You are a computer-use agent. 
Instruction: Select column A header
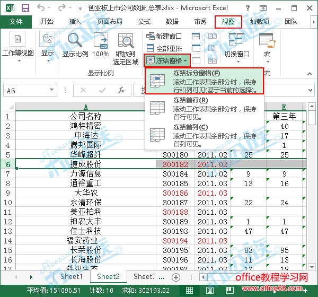tap(85, 107)
